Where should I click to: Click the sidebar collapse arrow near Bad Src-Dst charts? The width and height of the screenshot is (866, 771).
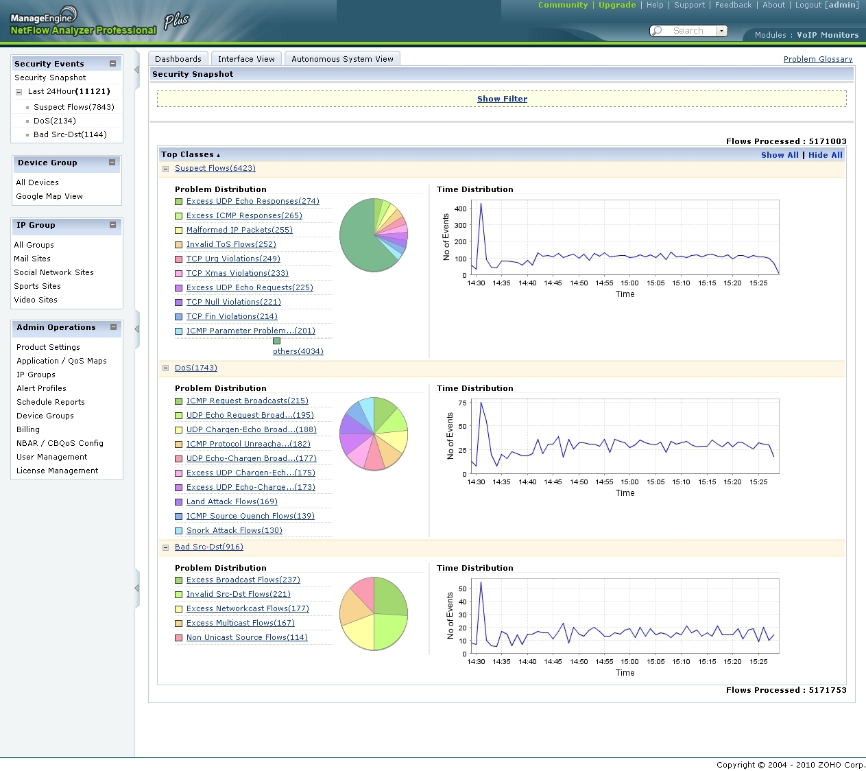[x=136, y=588]
